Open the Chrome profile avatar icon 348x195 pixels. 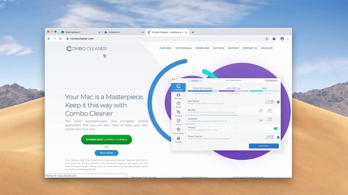(x=282, y=38)
